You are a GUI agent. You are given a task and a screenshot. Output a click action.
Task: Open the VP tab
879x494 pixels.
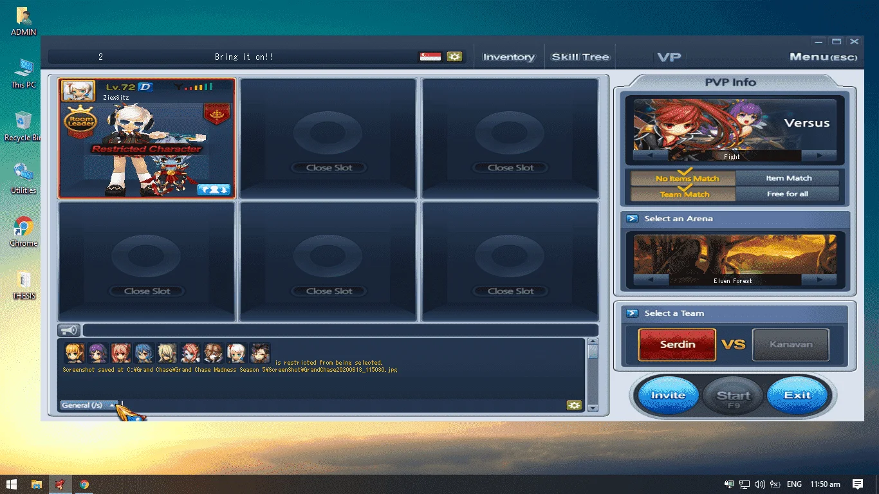[x=669, y=57]
